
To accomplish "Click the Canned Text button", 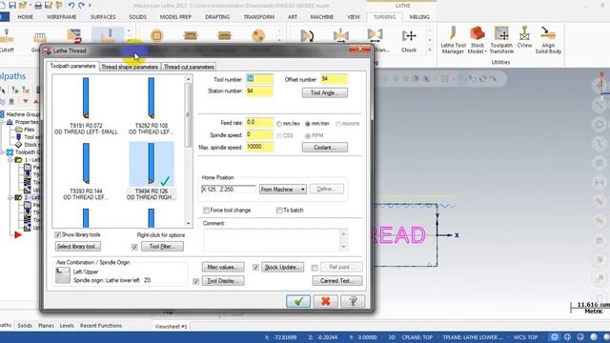I will 337,281.
